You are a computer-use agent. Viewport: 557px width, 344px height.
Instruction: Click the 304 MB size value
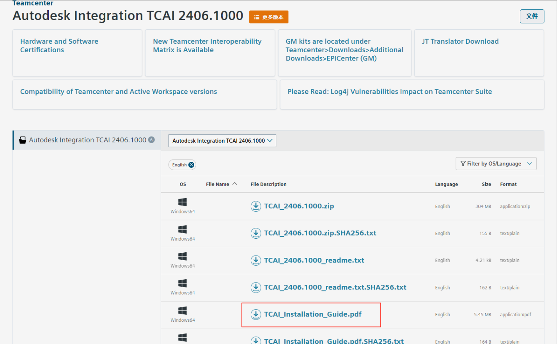click(483, 206)
